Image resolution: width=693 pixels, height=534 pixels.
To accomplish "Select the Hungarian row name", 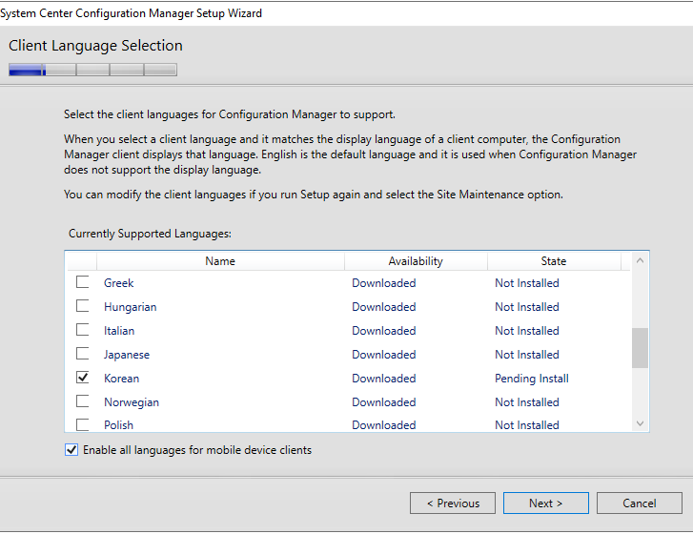I will tap(131, 307).
